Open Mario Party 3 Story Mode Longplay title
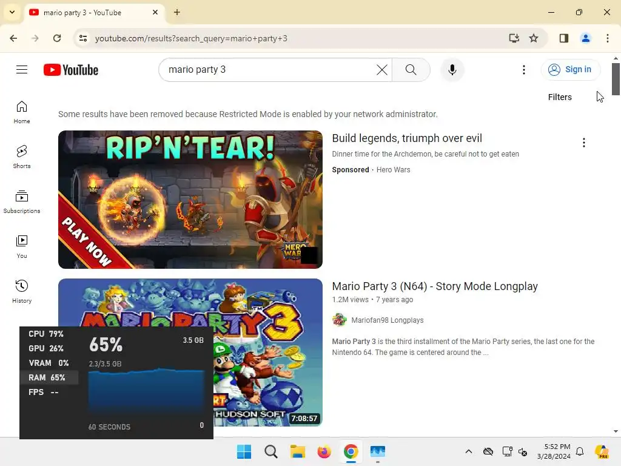 [x=435, y=286]
